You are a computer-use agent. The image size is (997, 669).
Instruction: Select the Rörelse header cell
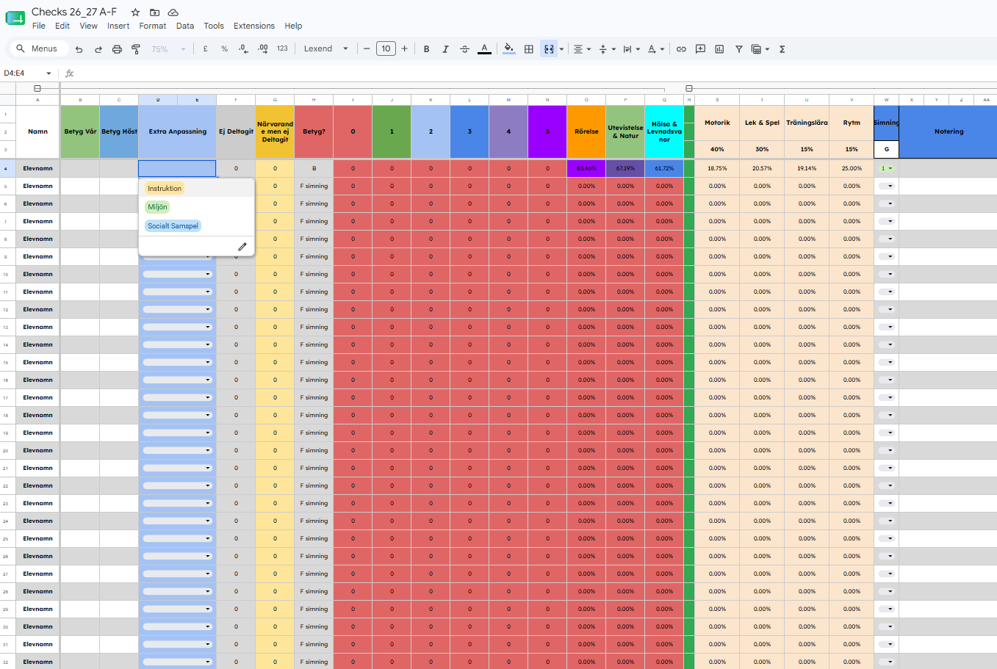click(x=586, y=131)
